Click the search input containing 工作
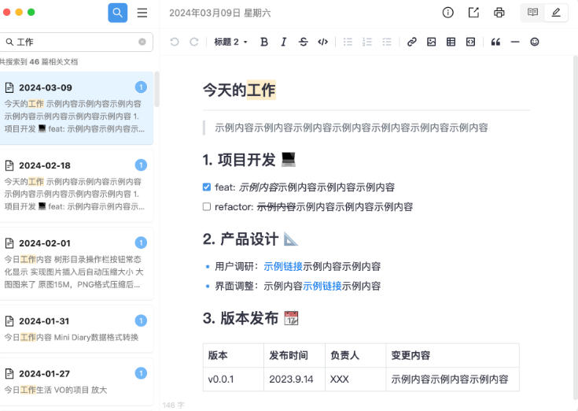 [x=76, y=42]
